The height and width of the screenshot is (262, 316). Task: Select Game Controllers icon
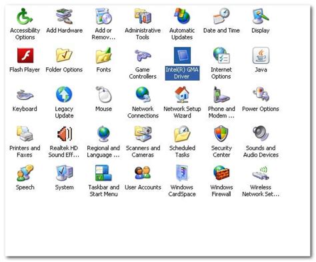143,55
